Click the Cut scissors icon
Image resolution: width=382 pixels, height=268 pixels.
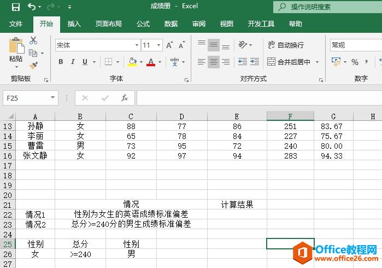pos(34,40)
